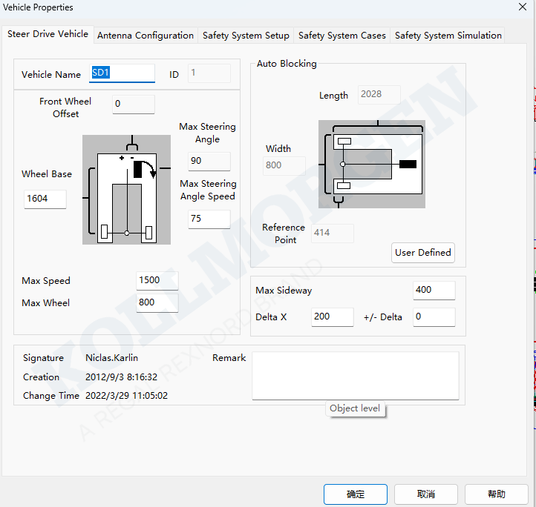Edit the Max Speed field
The width and height of the screenshot is (536, 507).
click(x=157, y=280)
